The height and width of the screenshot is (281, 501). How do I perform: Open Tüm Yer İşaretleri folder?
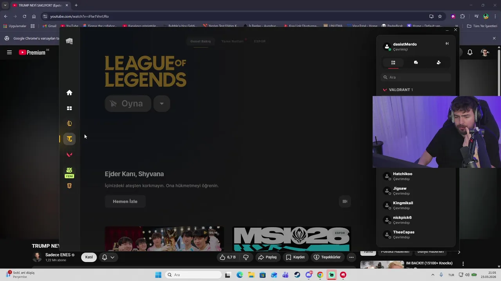481,26
